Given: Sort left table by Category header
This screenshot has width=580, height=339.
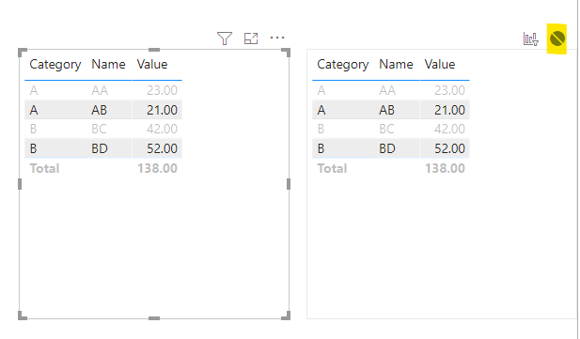Looking at the screenshot, I should pyautogui.click(x=55, y=64).
